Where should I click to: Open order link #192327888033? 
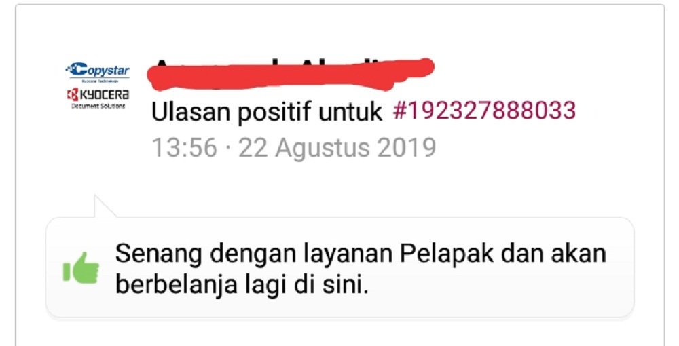(484, 111)
